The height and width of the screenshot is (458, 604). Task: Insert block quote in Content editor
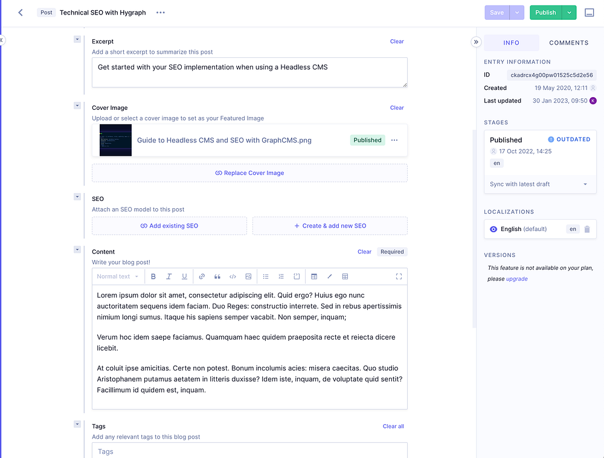(217, 276)
